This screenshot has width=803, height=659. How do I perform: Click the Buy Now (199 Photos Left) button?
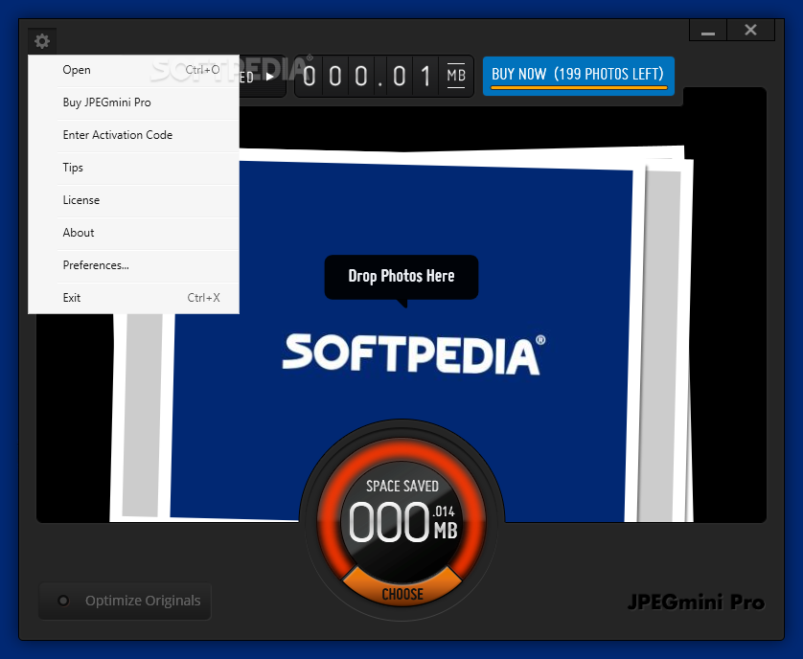click(578, 76)
